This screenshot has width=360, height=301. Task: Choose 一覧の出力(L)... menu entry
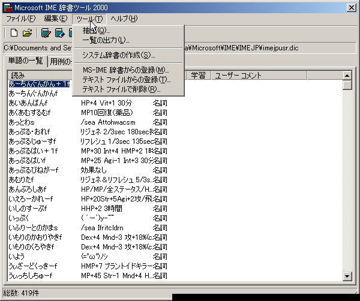tap(128, 40)
